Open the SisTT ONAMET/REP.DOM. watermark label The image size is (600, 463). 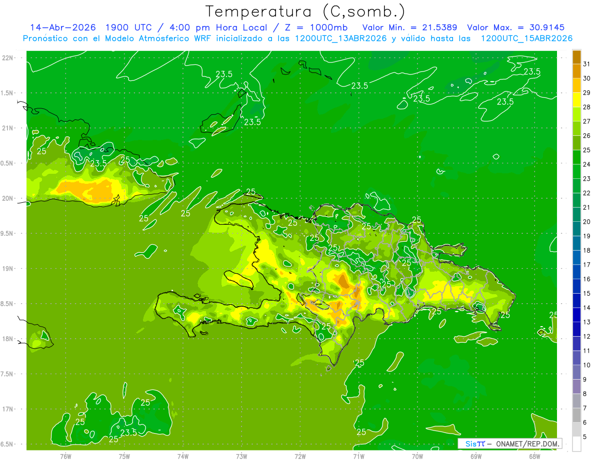tap(509, 444)
